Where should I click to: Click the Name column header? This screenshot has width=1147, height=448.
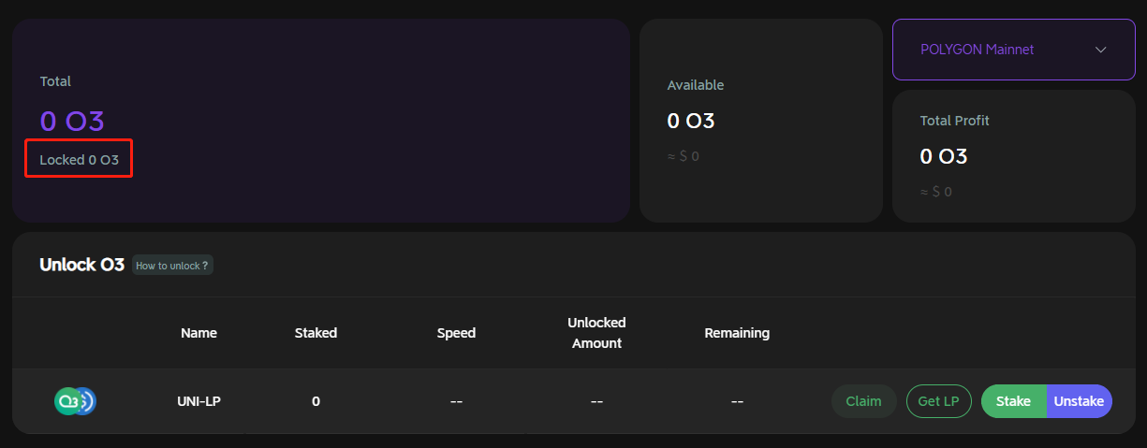tap(199, 333)
